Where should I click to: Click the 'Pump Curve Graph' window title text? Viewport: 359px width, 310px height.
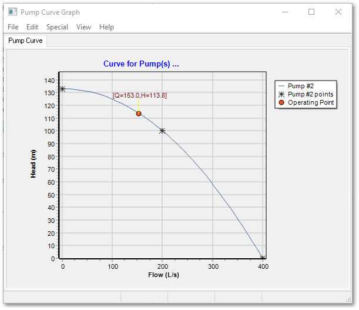coord(50,12)
